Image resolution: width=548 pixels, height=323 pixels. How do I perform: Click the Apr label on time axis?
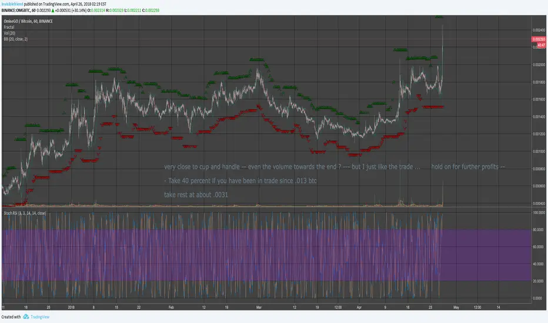[359, 308]
